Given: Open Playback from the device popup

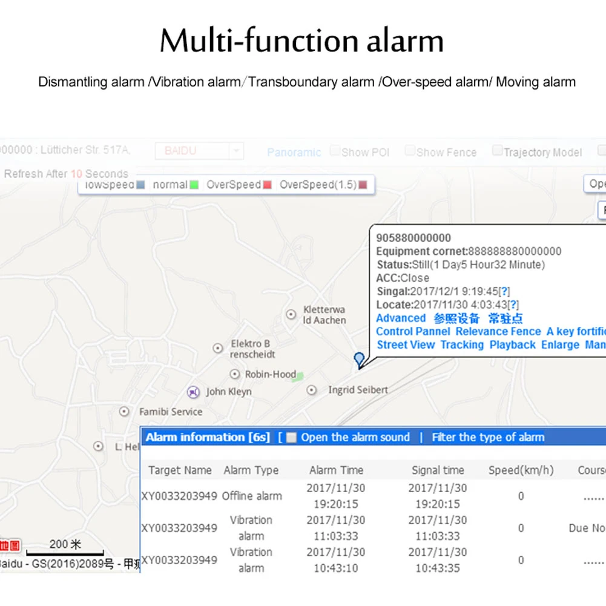Looking at the screenshot, I should (513, 344).
